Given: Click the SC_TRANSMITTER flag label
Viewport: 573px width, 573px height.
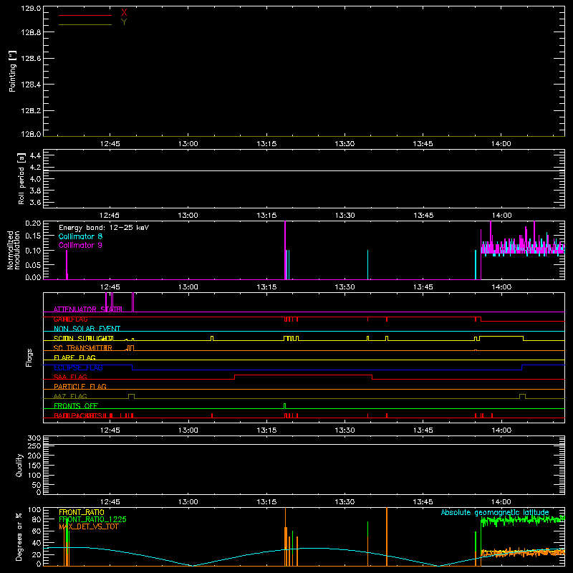Looking at the screenshot, I should point(83,348).
